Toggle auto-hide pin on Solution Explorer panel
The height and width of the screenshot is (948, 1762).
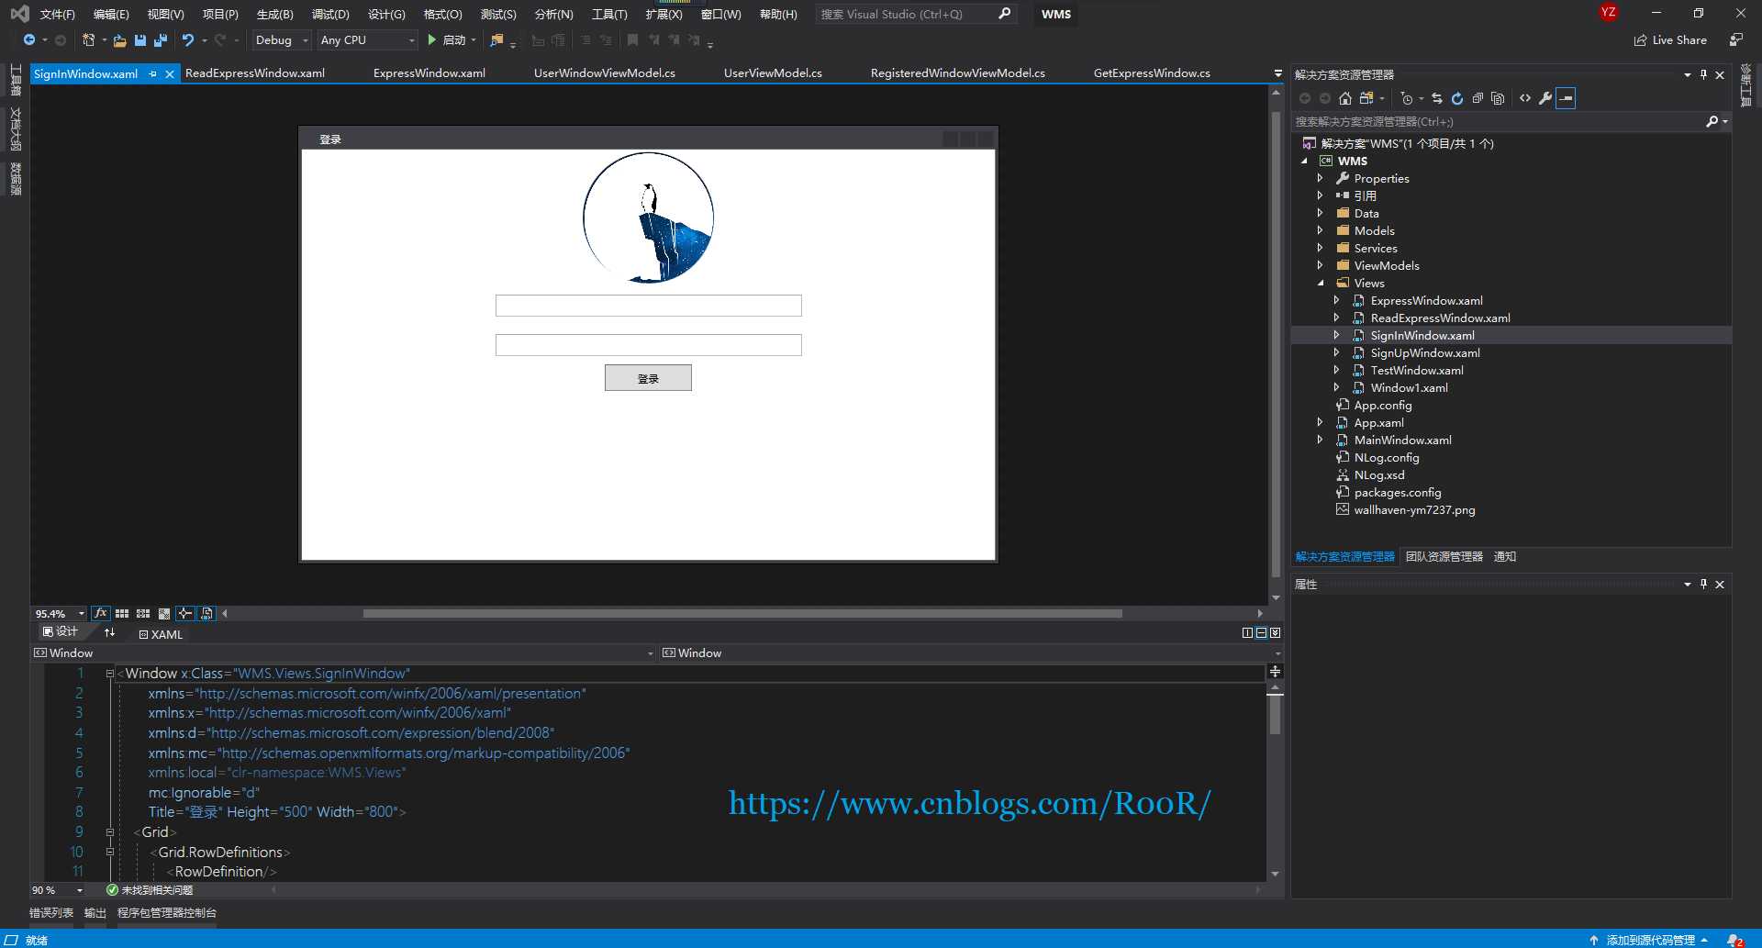[1703, 74]
